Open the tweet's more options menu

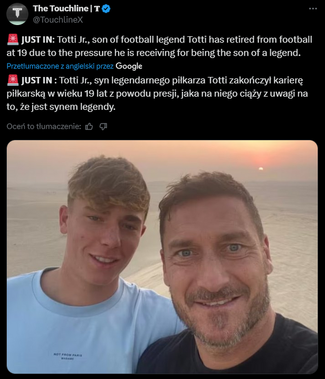313,9
